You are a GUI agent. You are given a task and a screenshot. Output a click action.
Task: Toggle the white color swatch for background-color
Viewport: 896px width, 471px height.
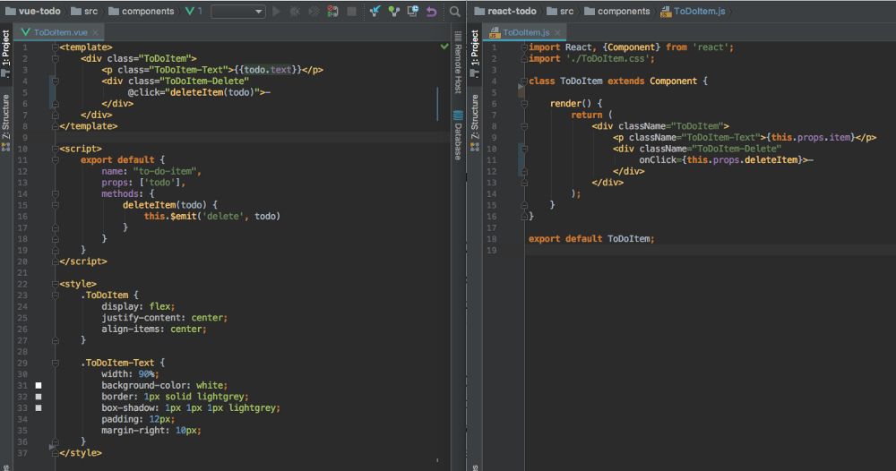(39, 385)
